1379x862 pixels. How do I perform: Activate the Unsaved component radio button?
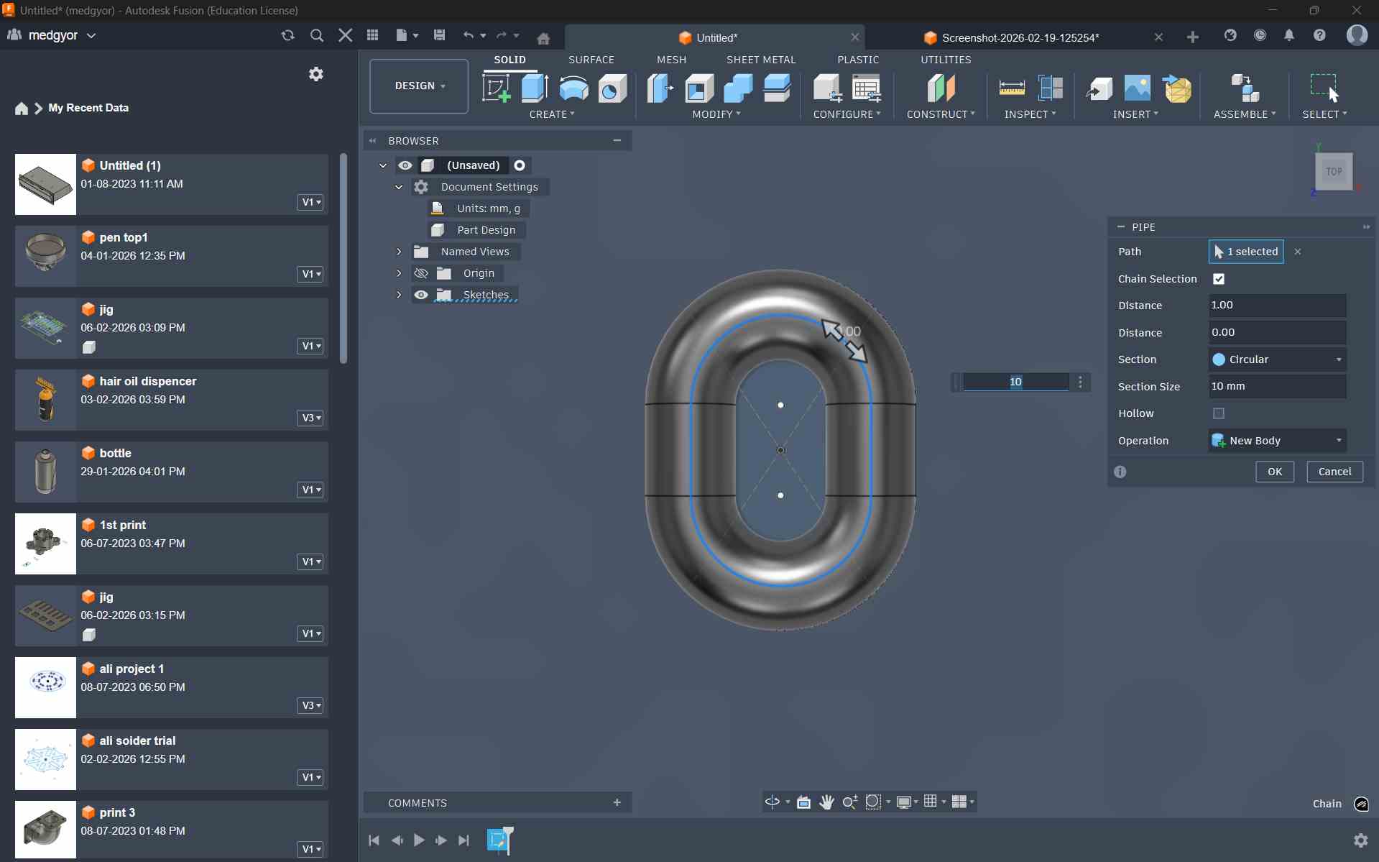click(x=520, y=165)
